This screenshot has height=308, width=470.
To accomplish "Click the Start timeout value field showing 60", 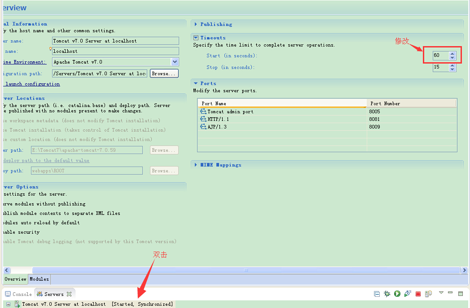I will (x=441, y=56).
